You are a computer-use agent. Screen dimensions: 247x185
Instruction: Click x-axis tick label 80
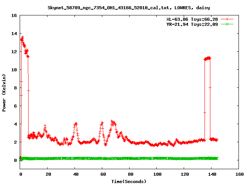pyautogui.click(x=130, y=174)
